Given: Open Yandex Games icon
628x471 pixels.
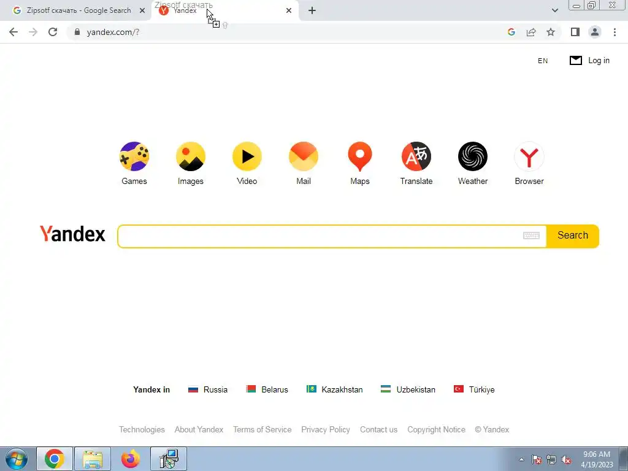Looking at the screenshot, I should [134, 156].
